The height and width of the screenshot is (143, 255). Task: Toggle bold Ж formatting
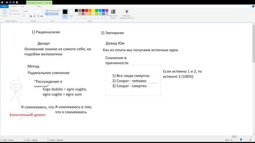tap(31, 16)
